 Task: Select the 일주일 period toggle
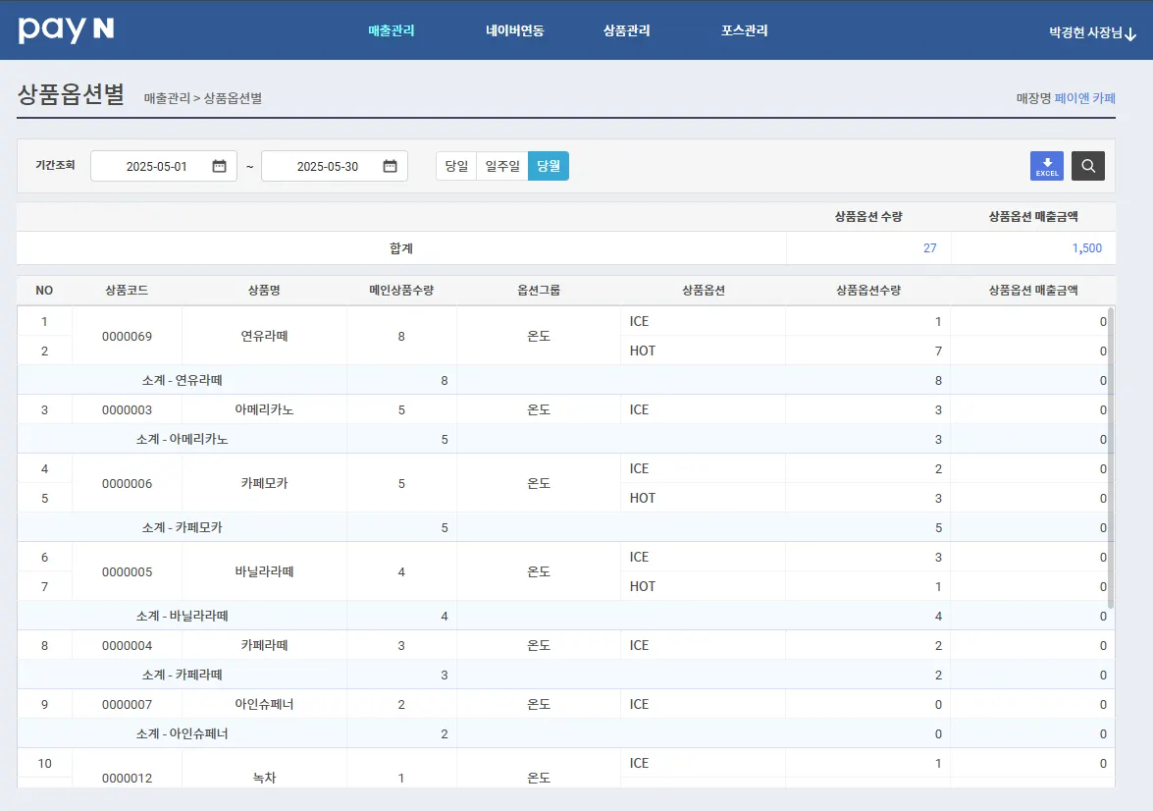[502, 166]
